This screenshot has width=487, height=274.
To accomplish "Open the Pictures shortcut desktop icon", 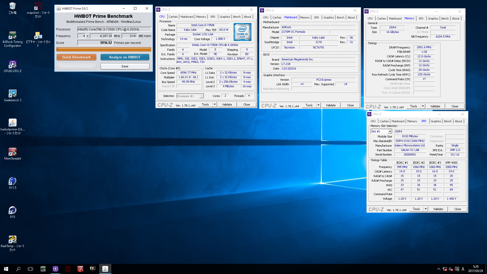I will [x=38, y=39].
